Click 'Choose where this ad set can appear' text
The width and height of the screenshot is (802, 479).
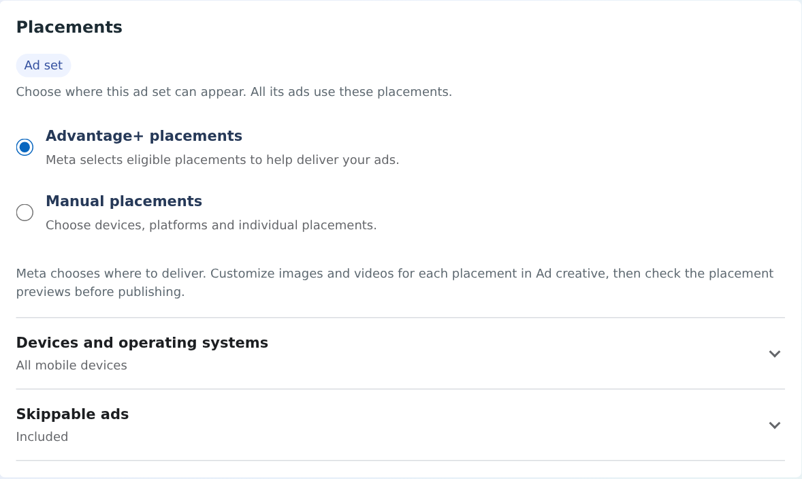tap(234, 92)
